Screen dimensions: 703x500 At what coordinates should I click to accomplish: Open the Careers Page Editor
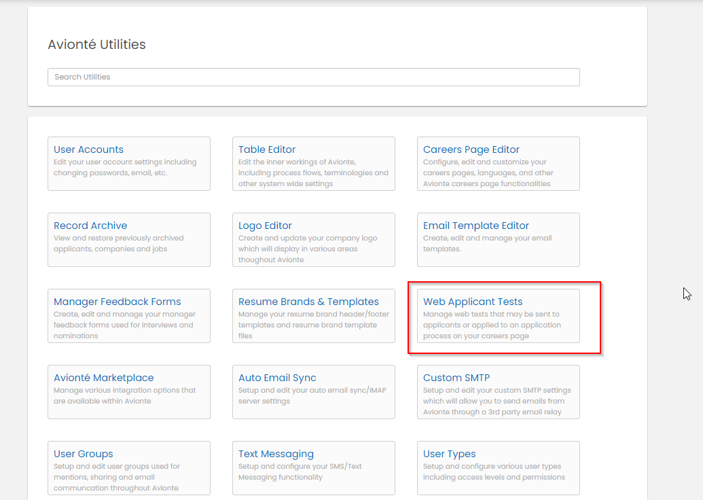471,149
